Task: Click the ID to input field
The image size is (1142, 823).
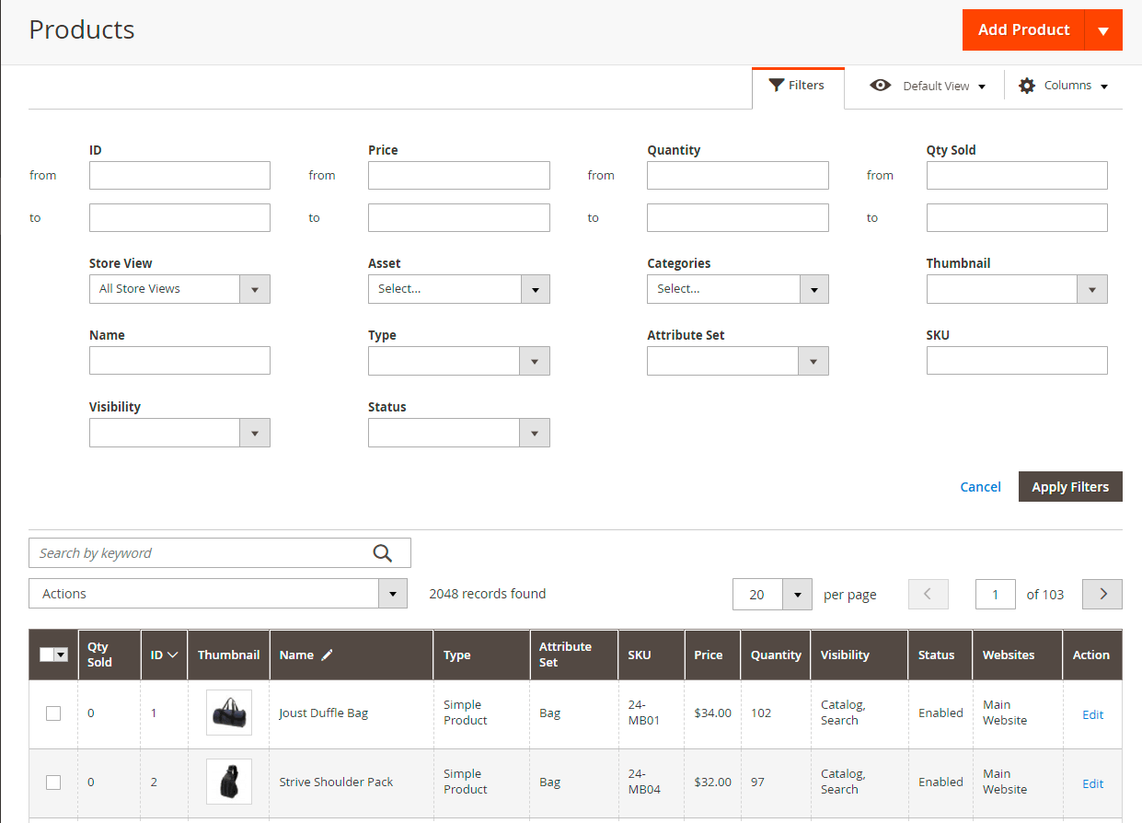Action: tap(179, 217)
